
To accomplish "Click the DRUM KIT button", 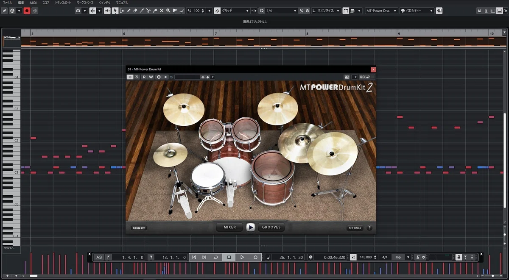I will 139,228.
